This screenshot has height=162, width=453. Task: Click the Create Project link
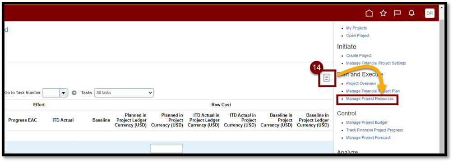(x=359, y=55)
